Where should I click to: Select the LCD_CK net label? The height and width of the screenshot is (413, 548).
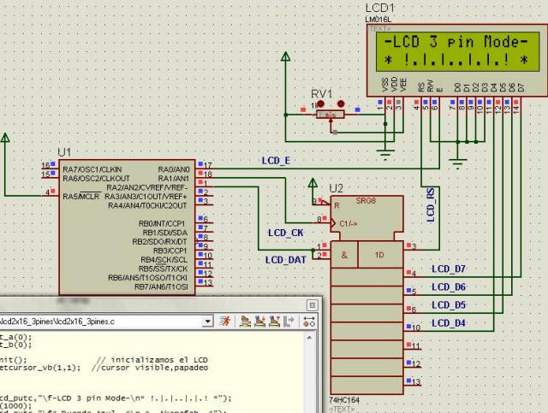tap(285, 233)
